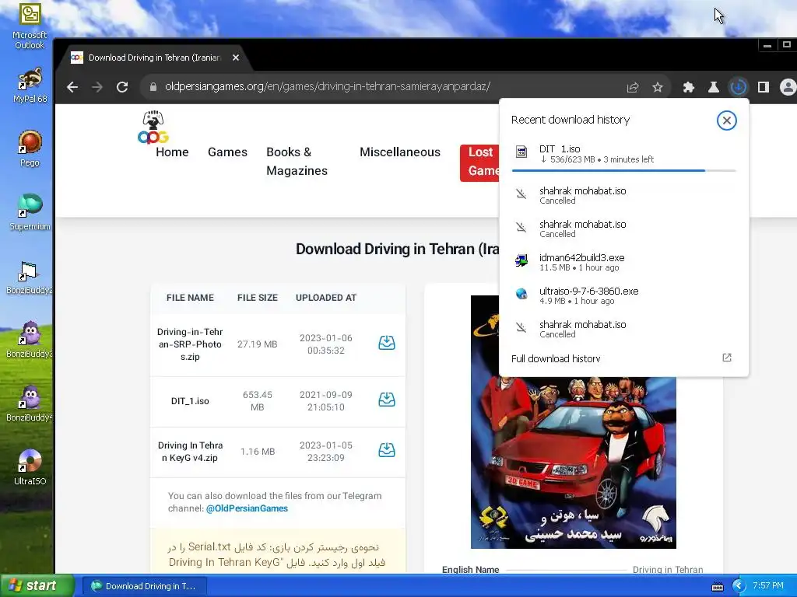Image resolution: width=797 pixels, height=597 pixels.
Task: Open the side panel icon
Action: click(x=764, y=87)
